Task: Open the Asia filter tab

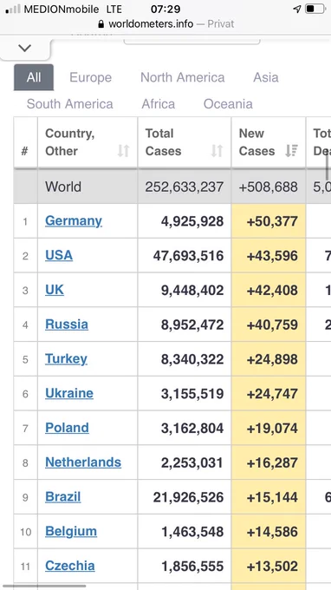Action: (266, 77)
